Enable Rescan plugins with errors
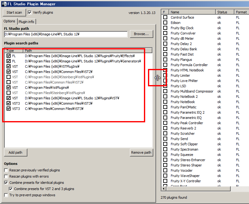This screenshot has width=249, height=204. point(6,176)
